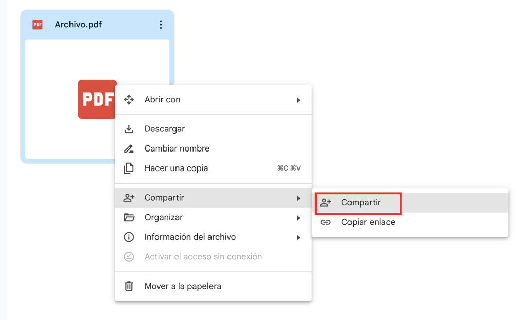
Task: Click the trash can icon
Action: (129, 286)
